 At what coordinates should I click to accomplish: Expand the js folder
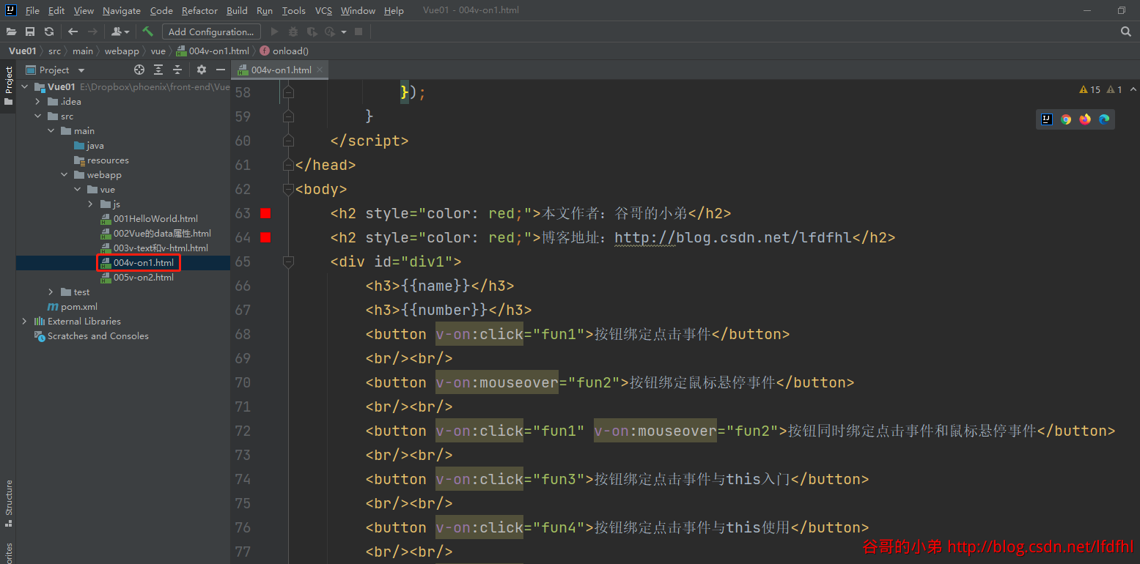pos(91,204)
